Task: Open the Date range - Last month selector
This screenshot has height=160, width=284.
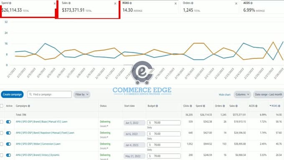Action: tap(269, 94)
